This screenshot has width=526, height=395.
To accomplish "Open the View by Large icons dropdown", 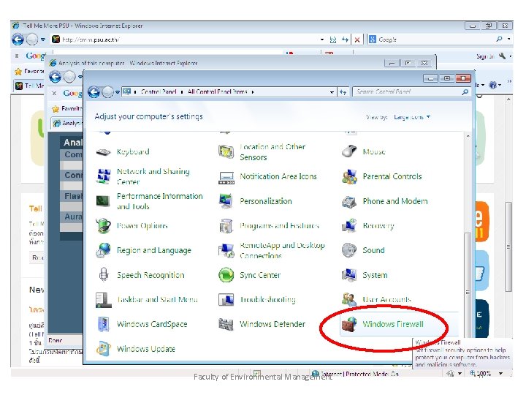I will point(412,117).
